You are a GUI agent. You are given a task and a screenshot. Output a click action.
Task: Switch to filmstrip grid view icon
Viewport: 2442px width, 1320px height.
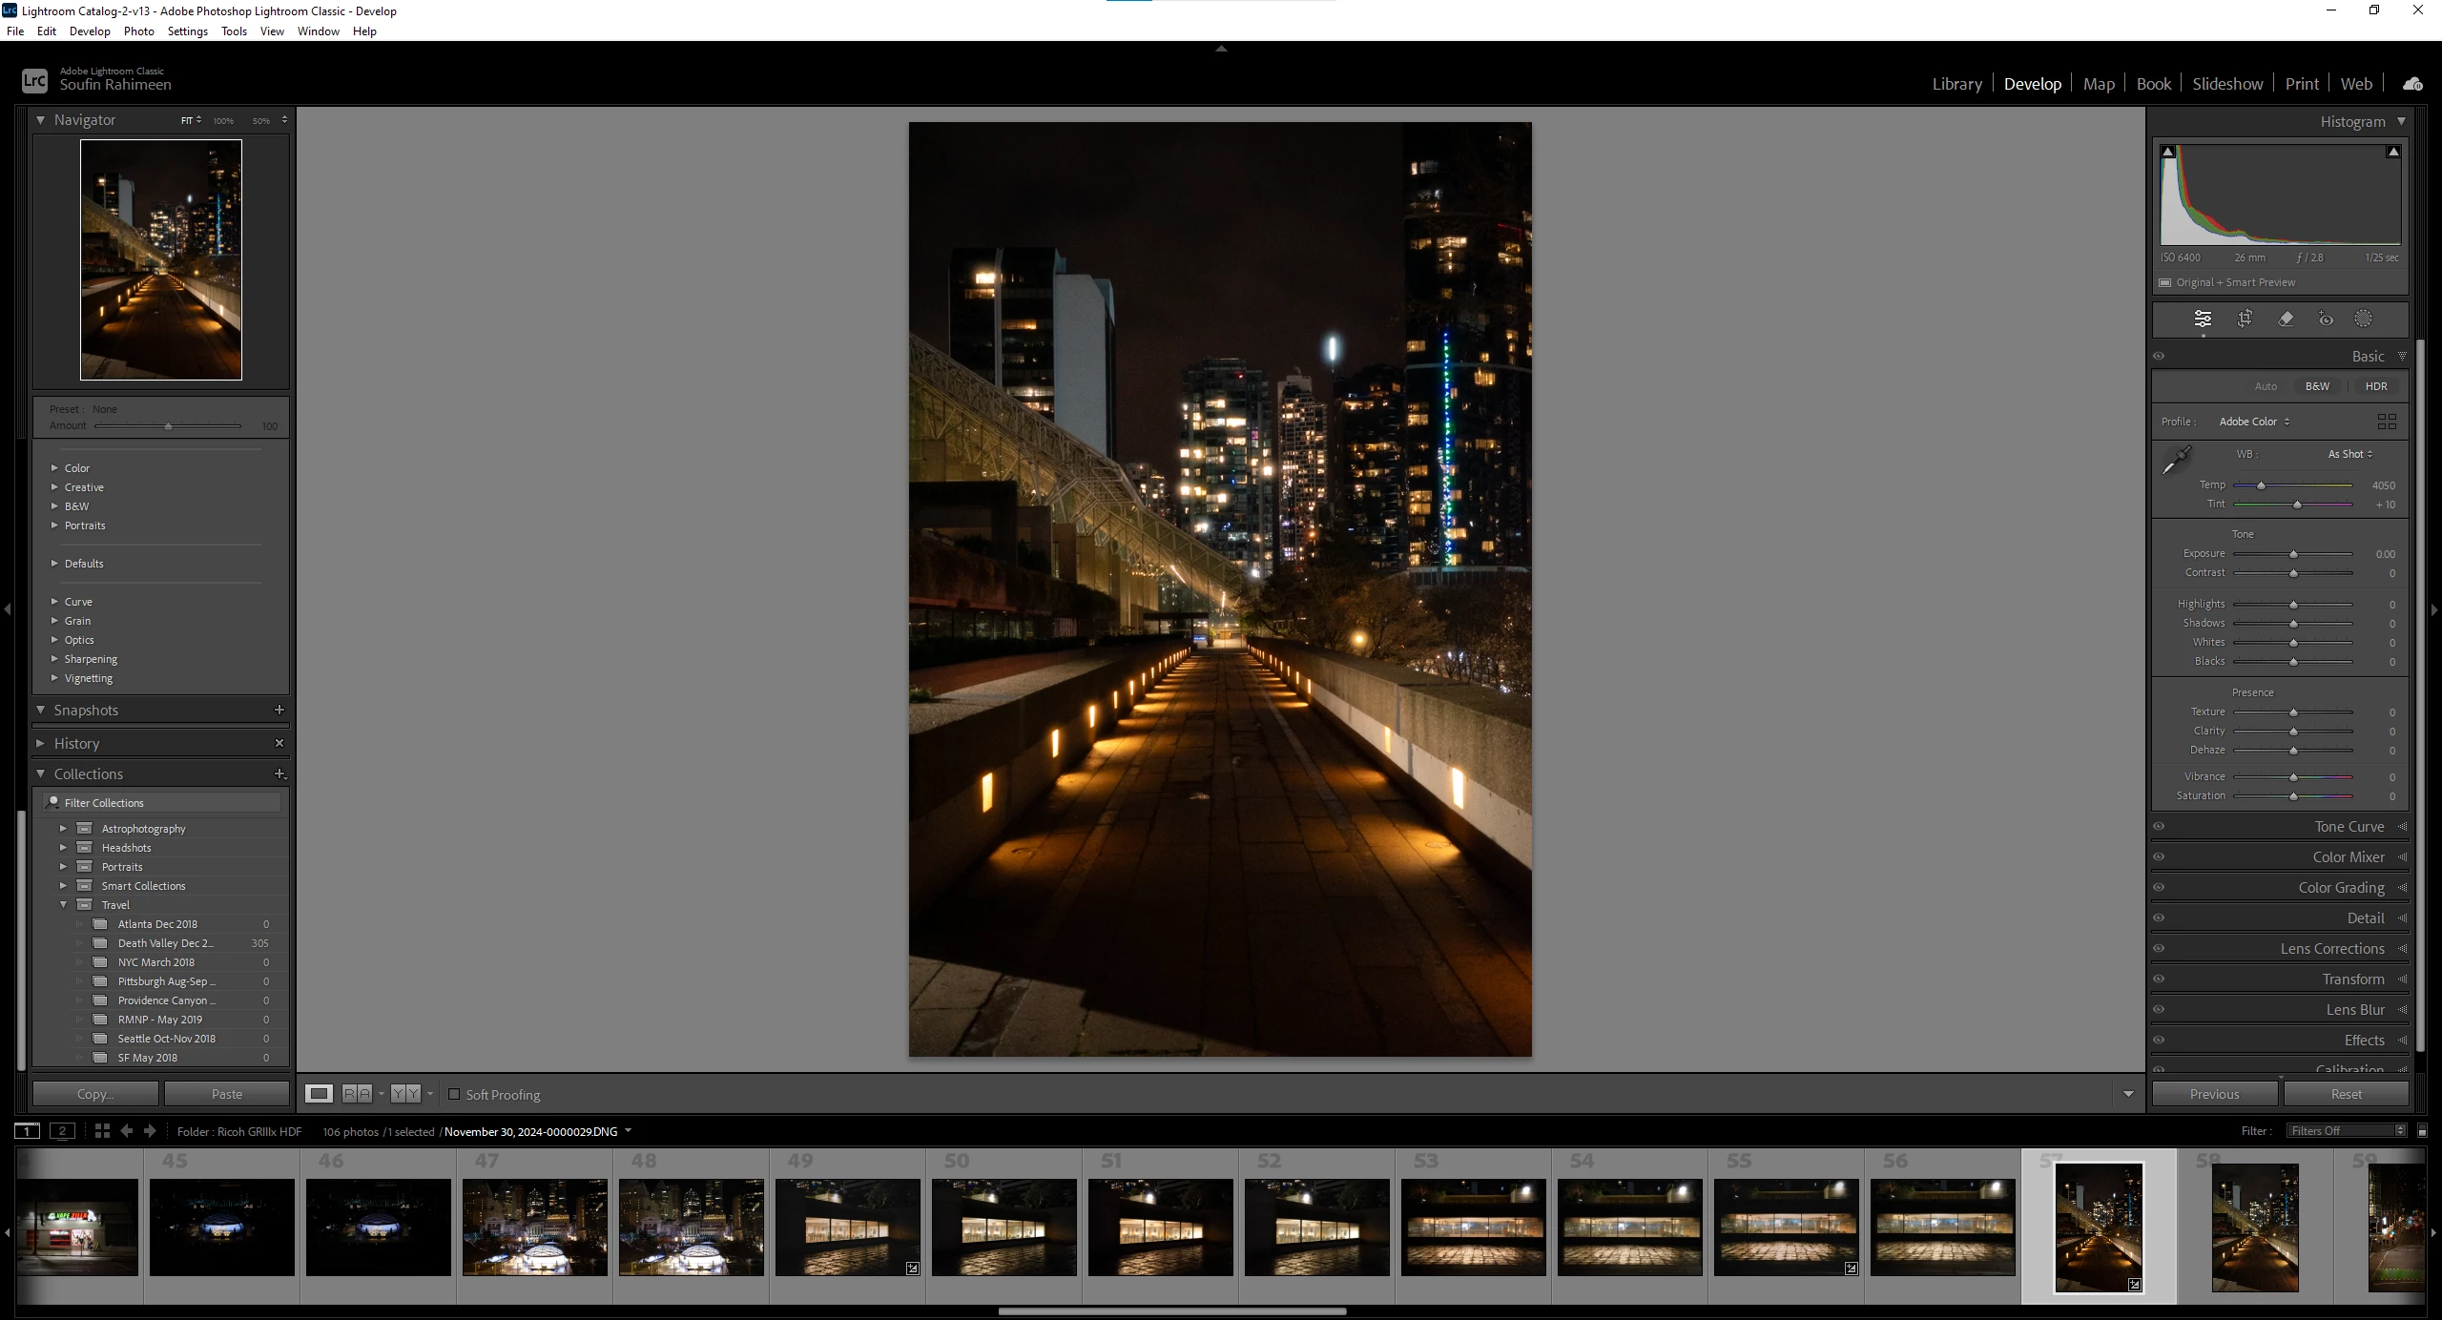coord(102,1131)
